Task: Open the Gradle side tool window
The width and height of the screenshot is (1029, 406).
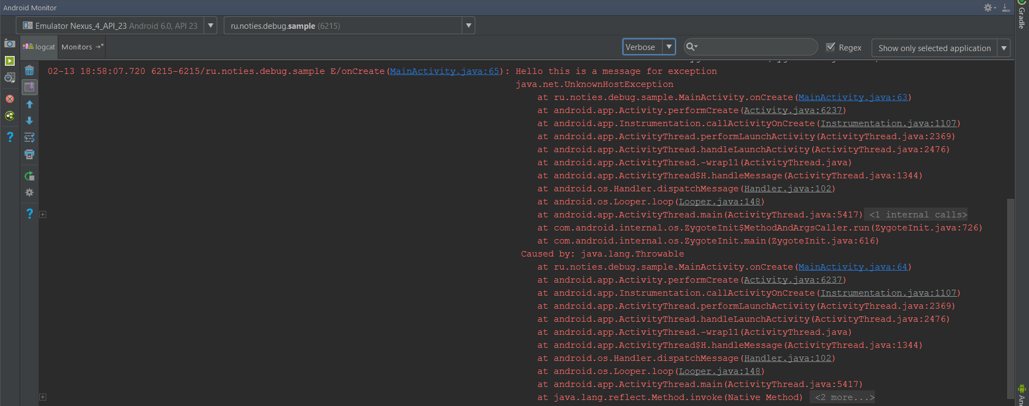Action: 1022,15
